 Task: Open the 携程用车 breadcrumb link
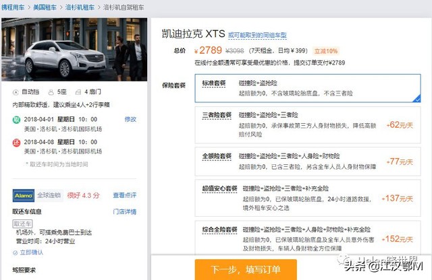point(13,7)
